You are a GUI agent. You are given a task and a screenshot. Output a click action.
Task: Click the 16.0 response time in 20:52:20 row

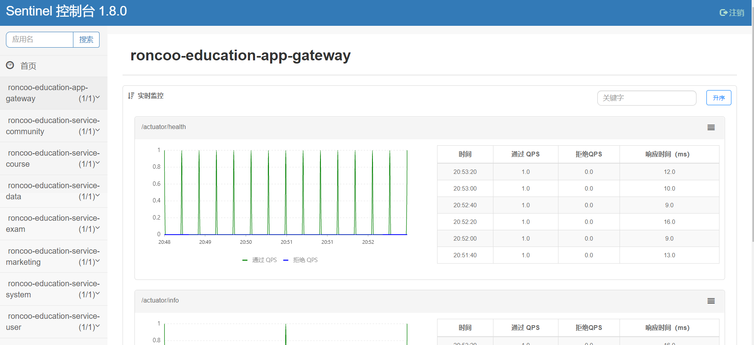(x=669, y=222)
